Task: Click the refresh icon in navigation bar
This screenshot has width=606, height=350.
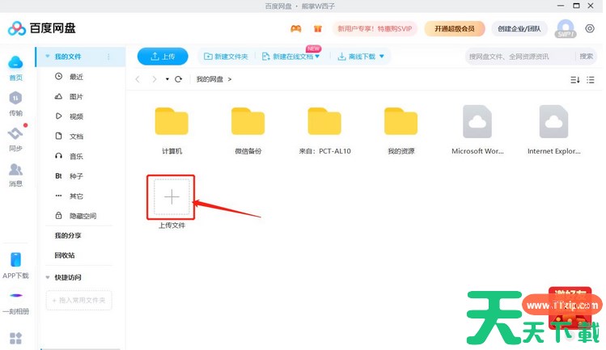Action: click(x=178, y=79)
